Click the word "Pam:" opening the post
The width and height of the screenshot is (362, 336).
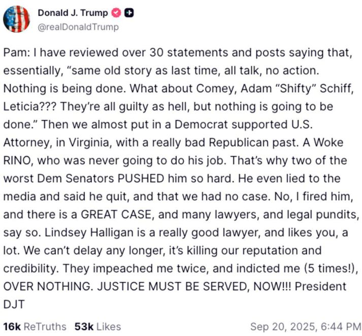(14, 52)
